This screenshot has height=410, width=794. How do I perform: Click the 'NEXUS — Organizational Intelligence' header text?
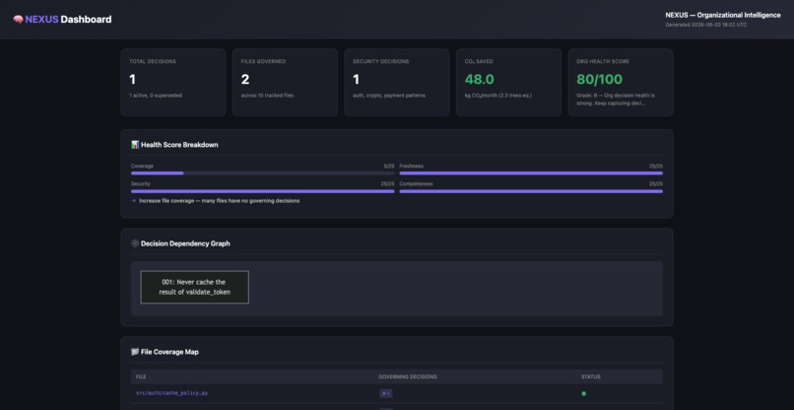(x=723, y=15)
